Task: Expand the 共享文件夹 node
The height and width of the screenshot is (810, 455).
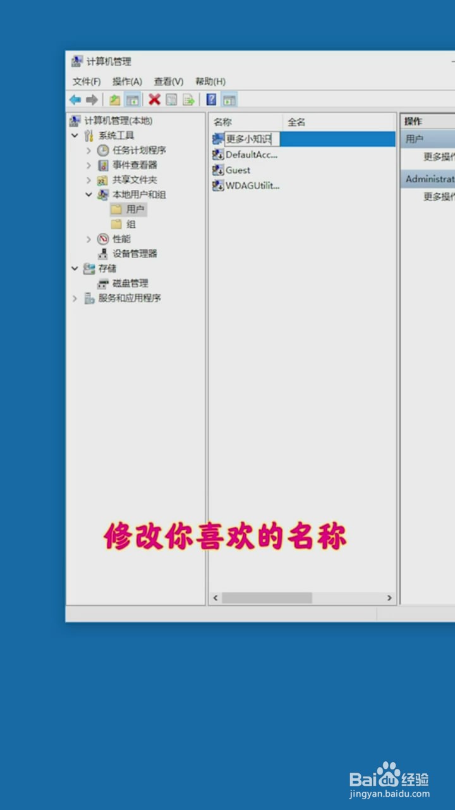Action: pyautogui.click(x=88, y=180)
